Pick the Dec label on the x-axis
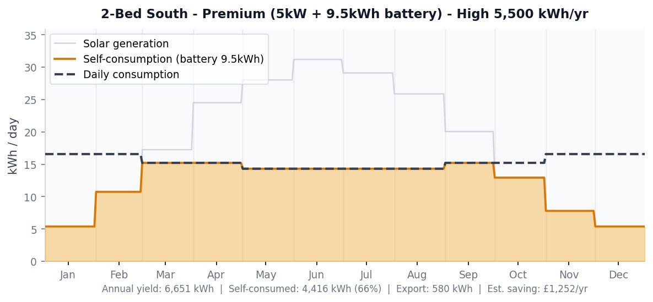653x302 pixels. (618, 275)
